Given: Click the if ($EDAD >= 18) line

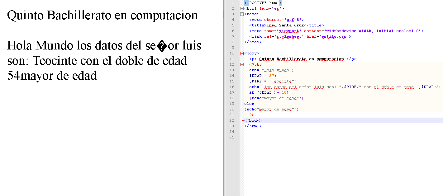Looking at the screenshot, I should [269, 93].
